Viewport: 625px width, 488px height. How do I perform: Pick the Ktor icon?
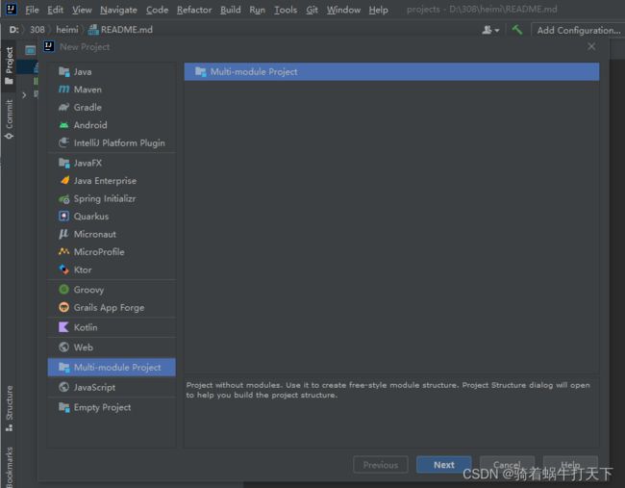[x=63, y=270]
